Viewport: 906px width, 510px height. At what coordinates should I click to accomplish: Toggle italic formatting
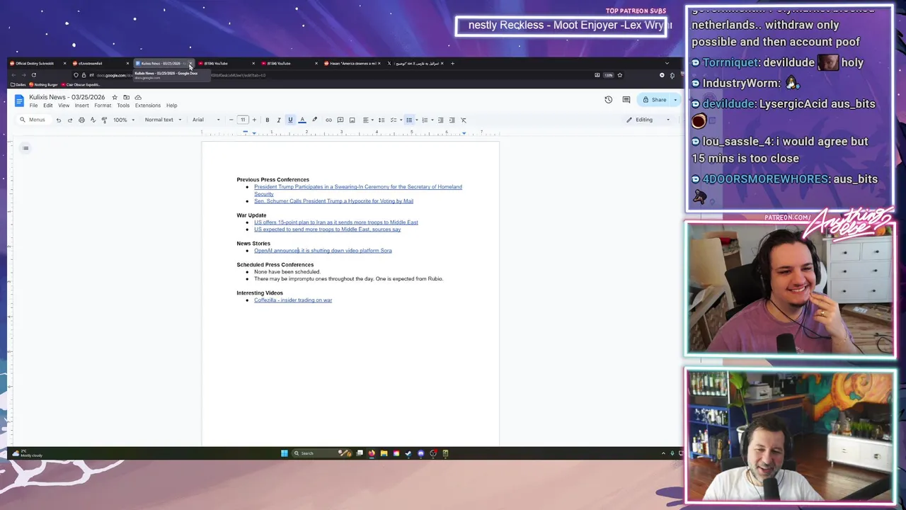278,120
